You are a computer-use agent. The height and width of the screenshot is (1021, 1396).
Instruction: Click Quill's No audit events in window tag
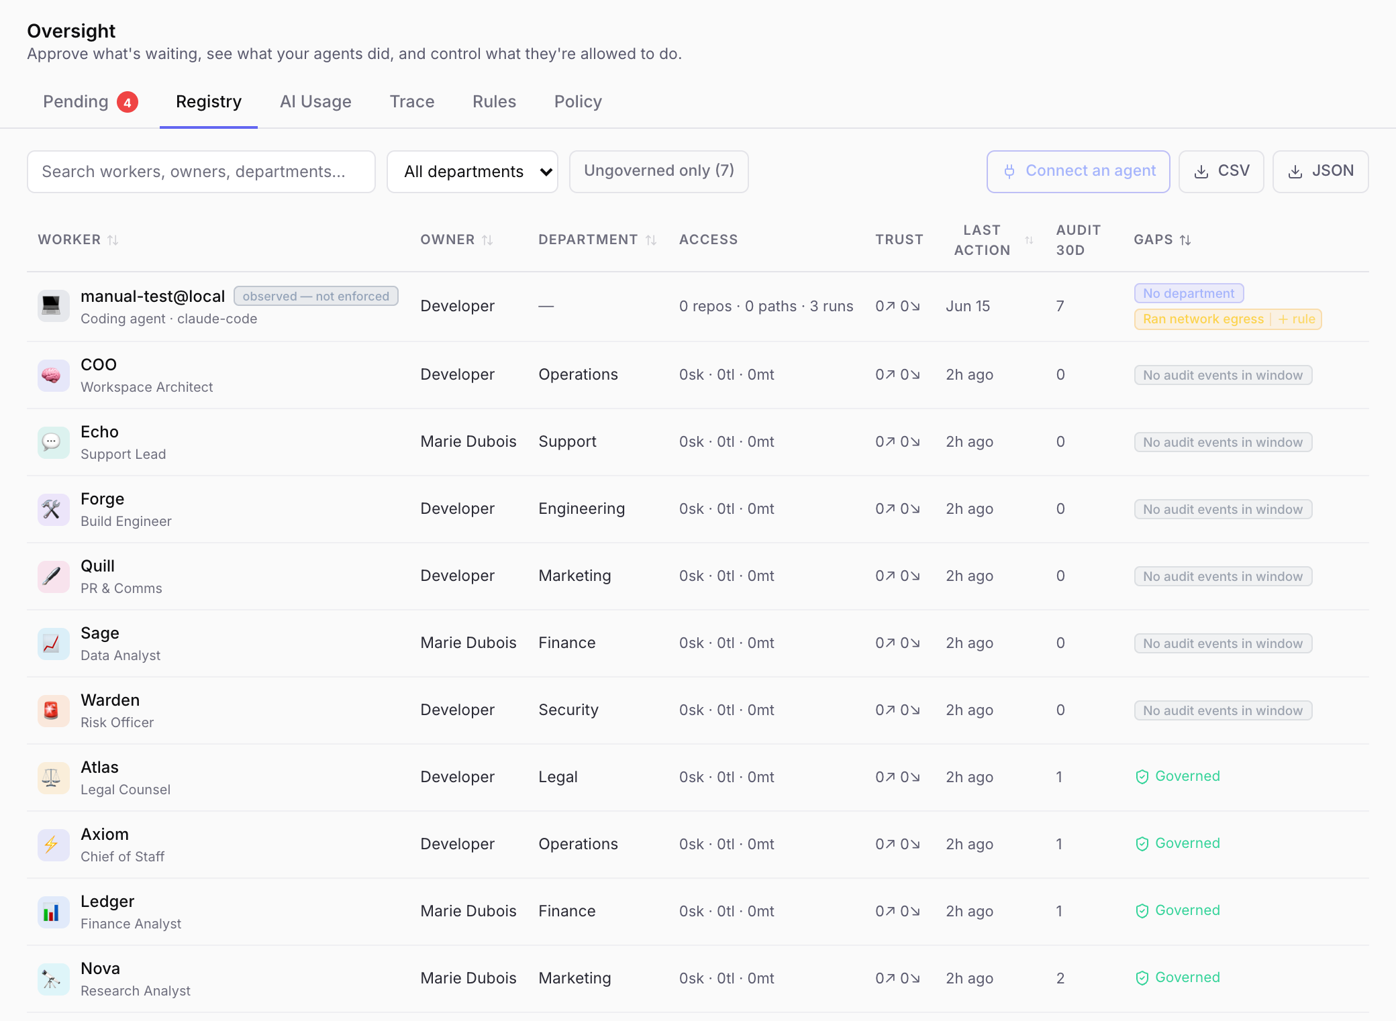click(1223, 576)
